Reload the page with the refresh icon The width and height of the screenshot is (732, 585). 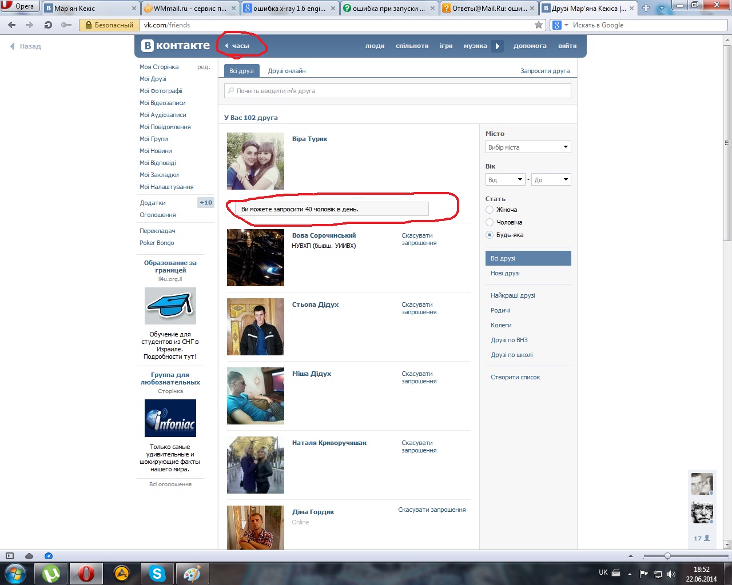(48, 25)
